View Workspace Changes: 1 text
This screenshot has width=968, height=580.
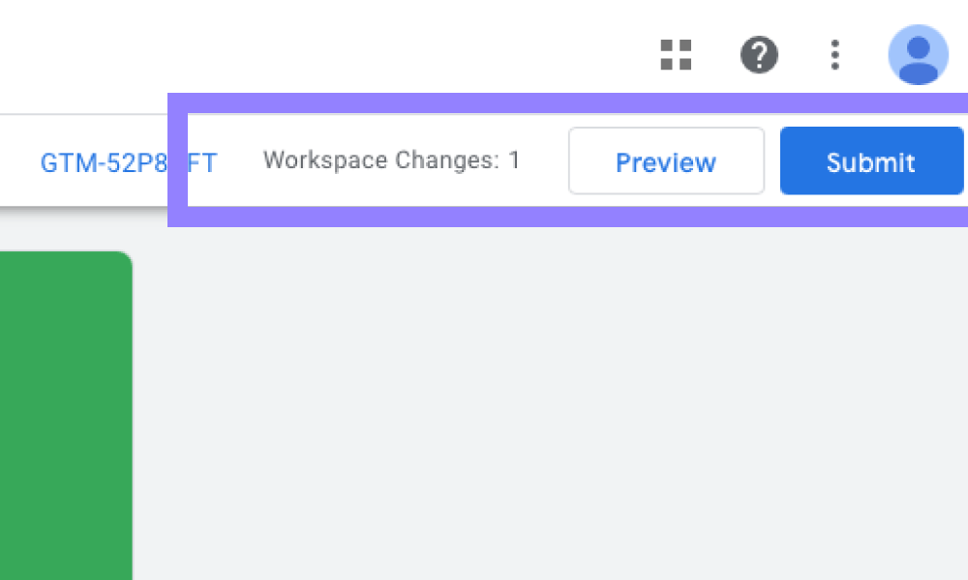(x=391, y=160)
